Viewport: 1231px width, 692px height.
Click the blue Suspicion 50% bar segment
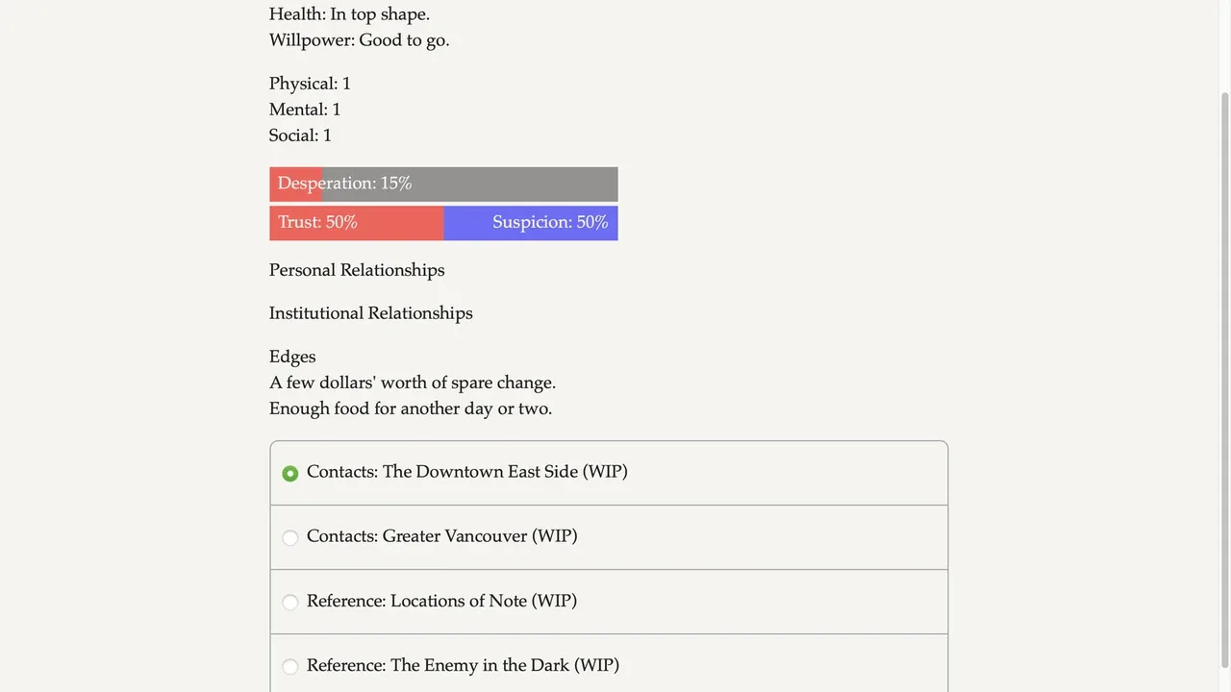tap(531, 223)
